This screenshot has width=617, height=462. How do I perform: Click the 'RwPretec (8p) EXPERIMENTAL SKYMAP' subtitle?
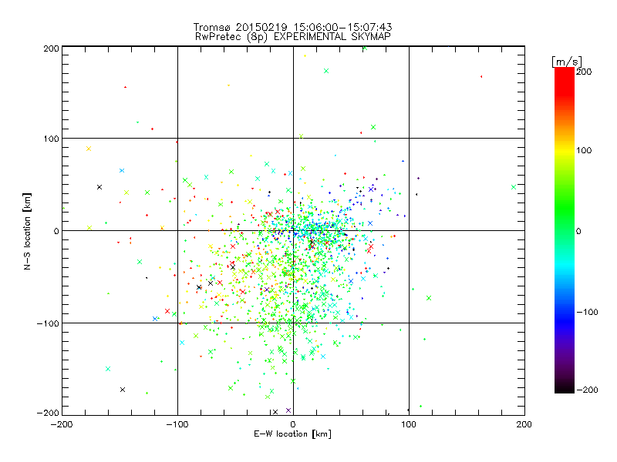pyautogui.click(x=293, y=37)
